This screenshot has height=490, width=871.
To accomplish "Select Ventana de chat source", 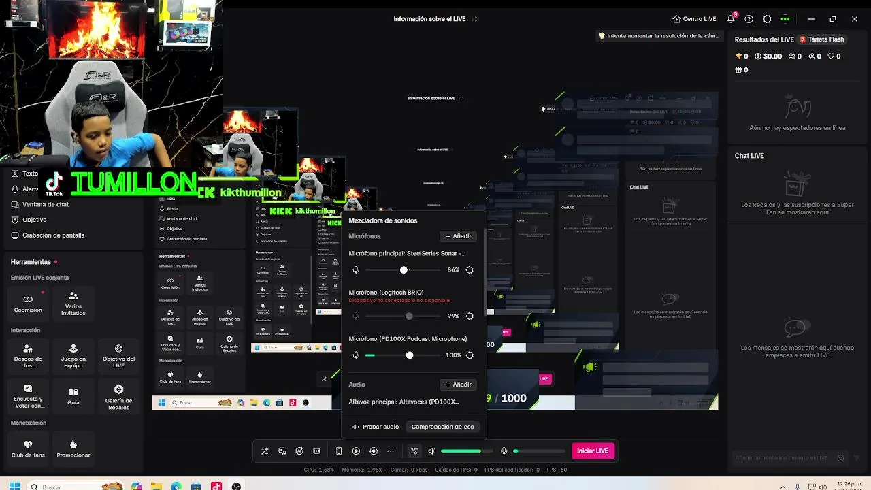I will pos(46,204).
